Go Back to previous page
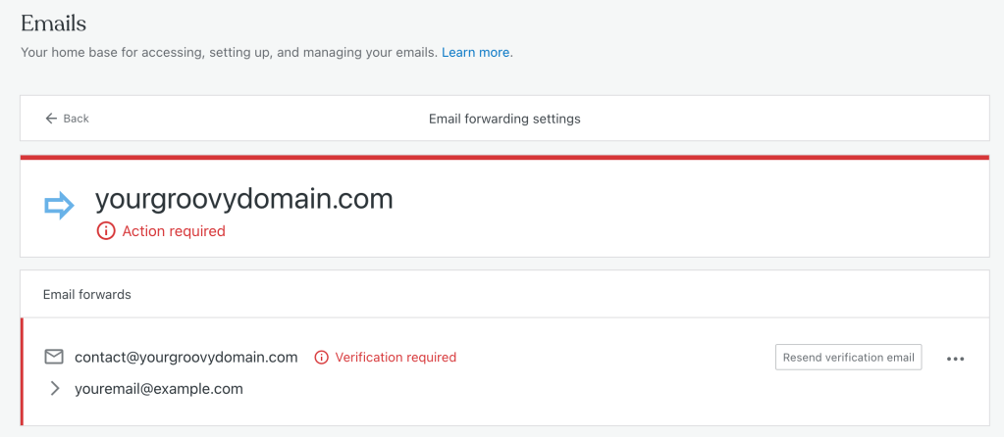 click(68, 119)
